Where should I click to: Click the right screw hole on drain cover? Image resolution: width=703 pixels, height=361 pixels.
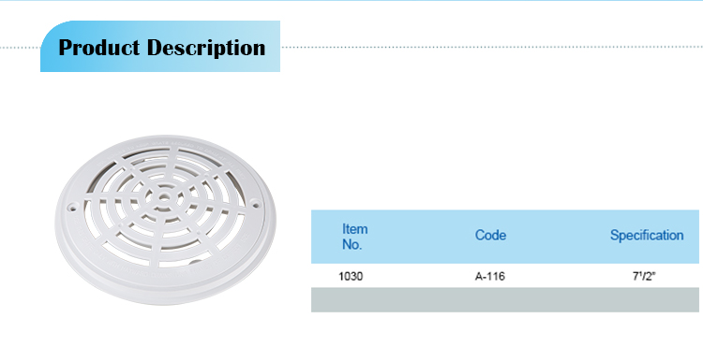pyautogui.click(x=256, y=205)
